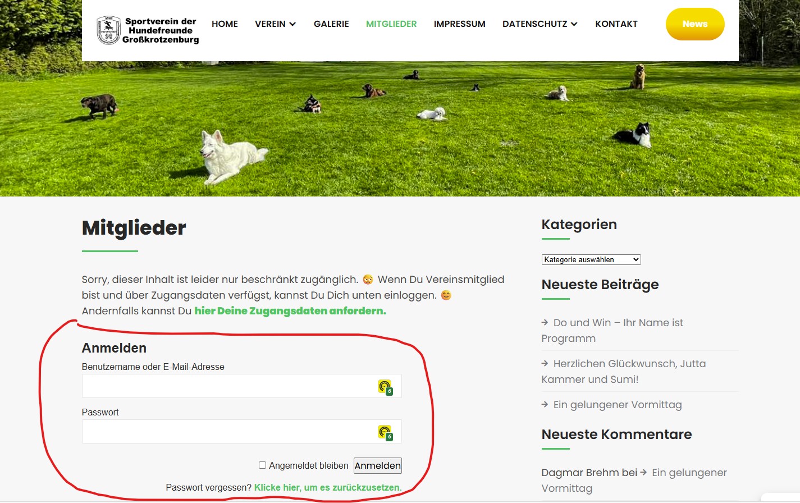Open the GALERIE menu item
Image resolution: width=800 pixels, height=503 pixels.
[x=331, y=24]
